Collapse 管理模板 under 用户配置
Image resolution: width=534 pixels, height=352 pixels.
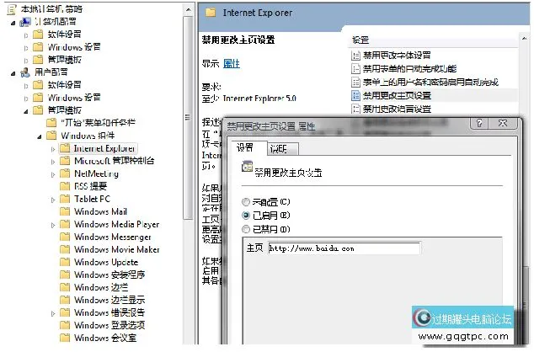tap(26, 111)
